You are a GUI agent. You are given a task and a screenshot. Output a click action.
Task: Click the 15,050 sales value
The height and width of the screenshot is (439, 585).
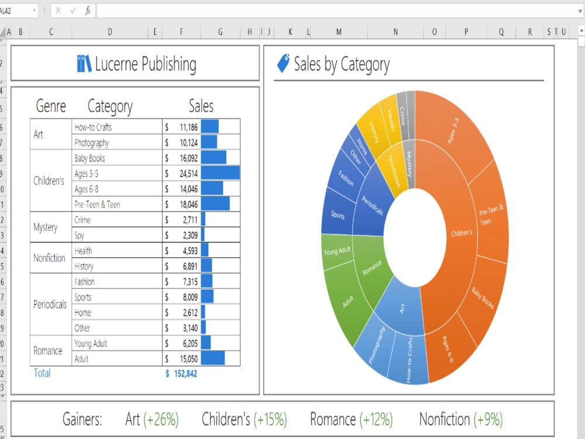click(x=188, y=359)
